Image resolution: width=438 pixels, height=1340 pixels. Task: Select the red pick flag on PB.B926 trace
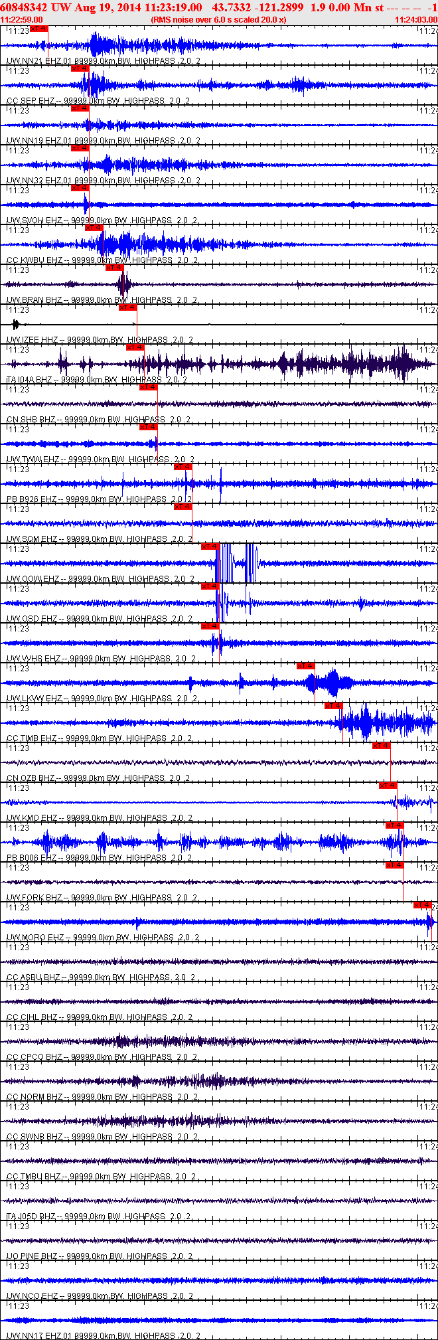(183, 467)
